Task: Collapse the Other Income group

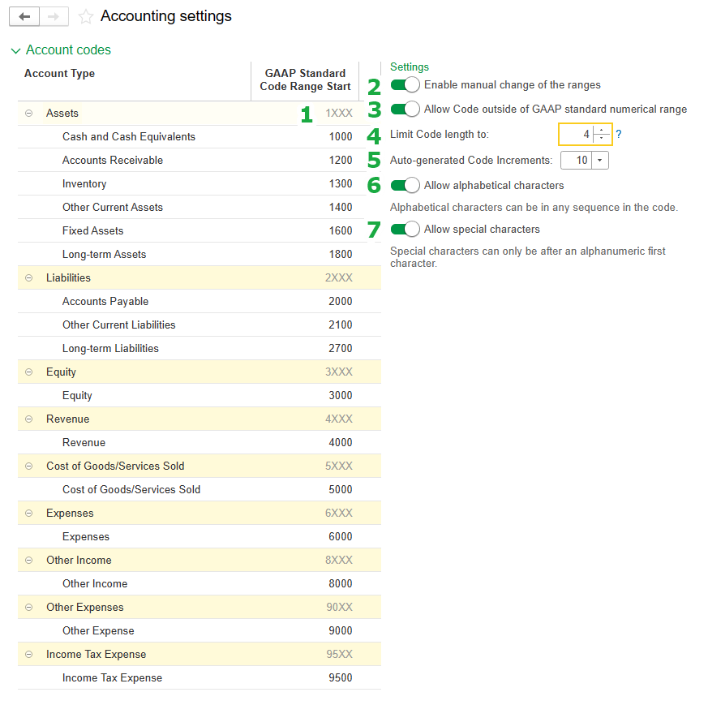Action: tap(29, 560)
